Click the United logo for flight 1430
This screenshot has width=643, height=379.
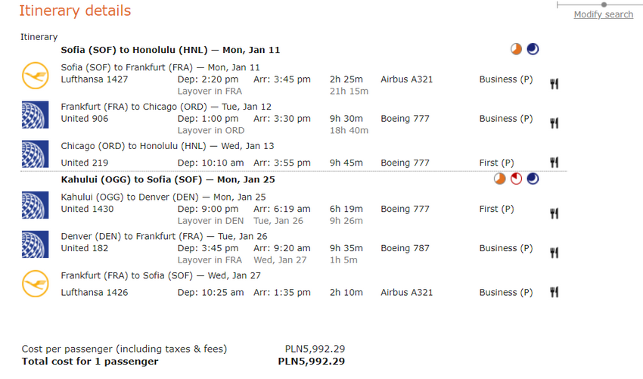pos(36,205)
